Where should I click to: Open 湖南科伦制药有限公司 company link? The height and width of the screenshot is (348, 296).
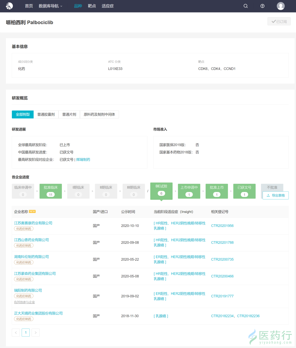click(x=32, y=257)
